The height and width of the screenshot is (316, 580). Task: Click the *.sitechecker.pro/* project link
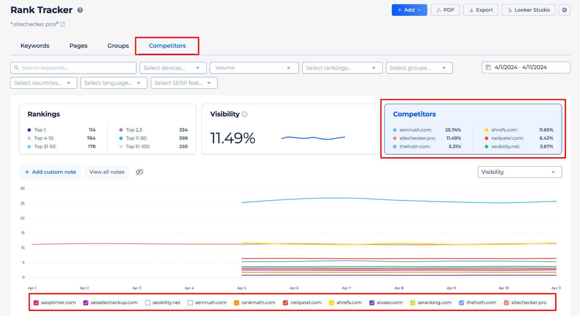click(35, 24)
